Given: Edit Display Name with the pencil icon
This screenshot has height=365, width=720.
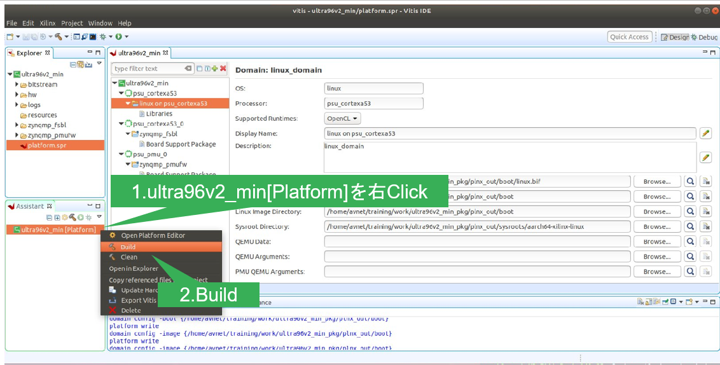Looking at the screenshot, I should (705, 134).
